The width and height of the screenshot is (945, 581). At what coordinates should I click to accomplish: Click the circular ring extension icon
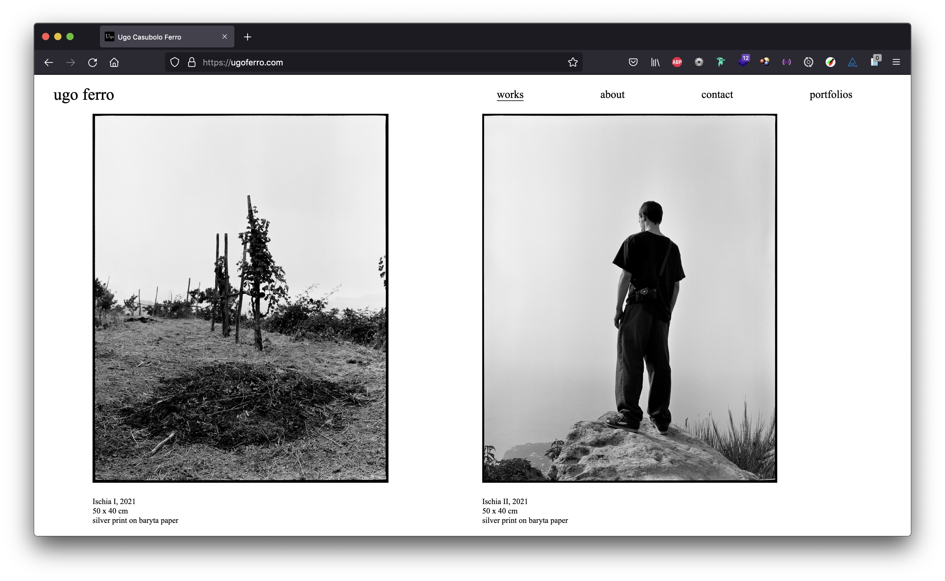(808, 62)
